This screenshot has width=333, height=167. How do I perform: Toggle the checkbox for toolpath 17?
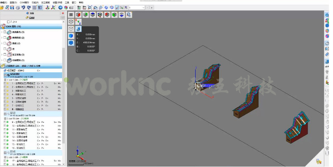[x=5, y=160]
